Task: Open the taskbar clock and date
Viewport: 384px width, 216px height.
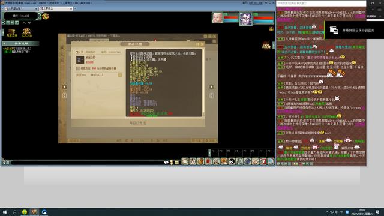Action: pyautogui.click(x=362, y=212)
